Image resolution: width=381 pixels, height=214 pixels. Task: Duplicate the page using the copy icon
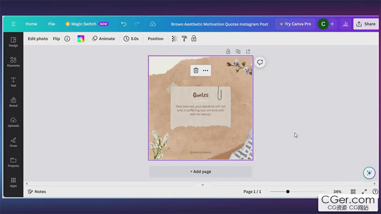[x=238, y=51]
